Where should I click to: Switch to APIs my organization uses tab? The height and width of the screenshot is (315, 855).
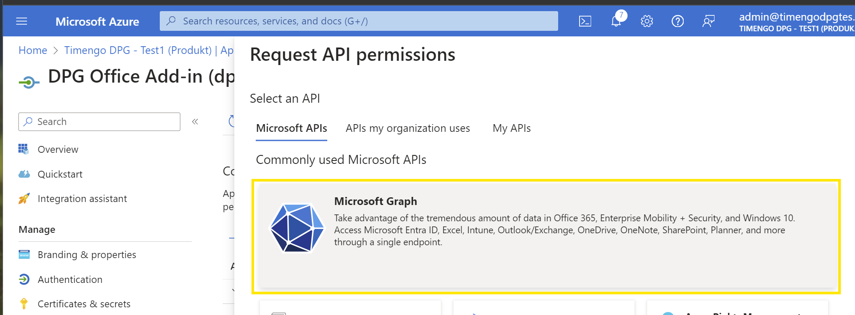click(x=407, y=128)
